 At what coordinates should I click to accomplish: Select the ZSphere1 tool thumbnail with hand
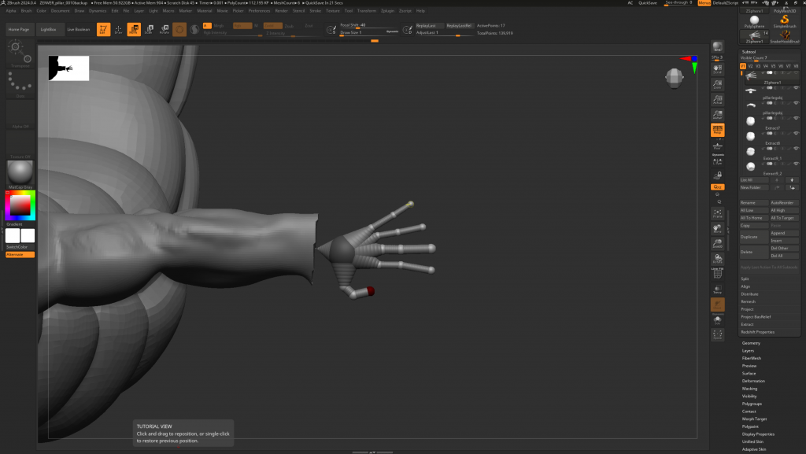pos(754,36)
